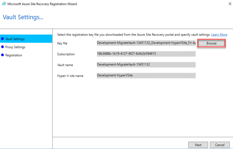233x149 pixels.
Task: Open the Learn More link
Action: [x=219, y=35]
